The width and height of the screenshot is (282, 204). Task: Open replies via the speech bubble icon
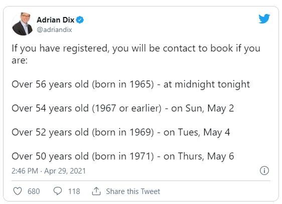(58, 191)
